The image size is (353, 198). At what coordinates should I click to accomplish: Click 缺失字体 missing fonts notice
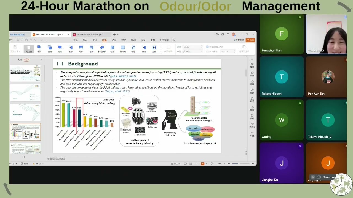click(38, 164)
